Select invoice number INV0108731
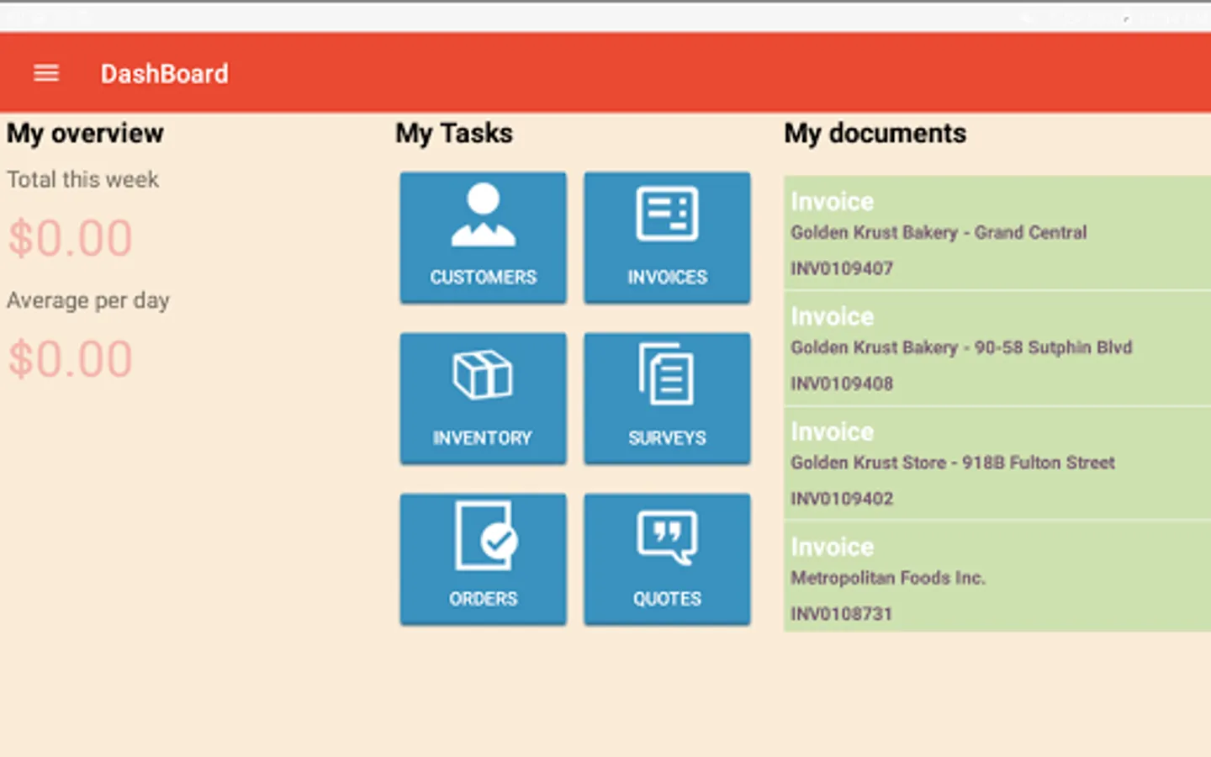This screenshot has height=757, width=1211. point(841,614)
